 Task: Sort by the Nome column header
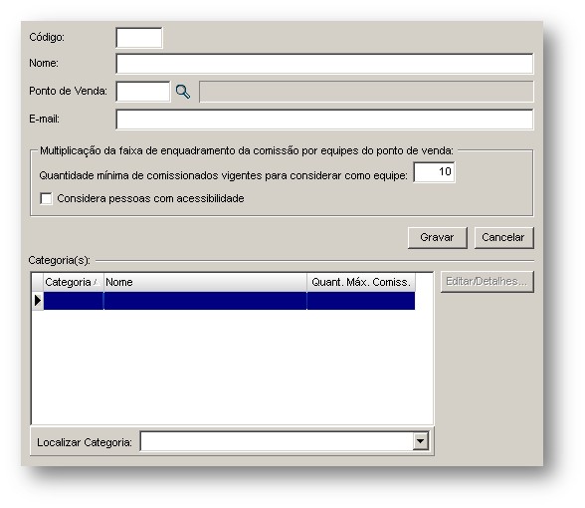(205, 283)
